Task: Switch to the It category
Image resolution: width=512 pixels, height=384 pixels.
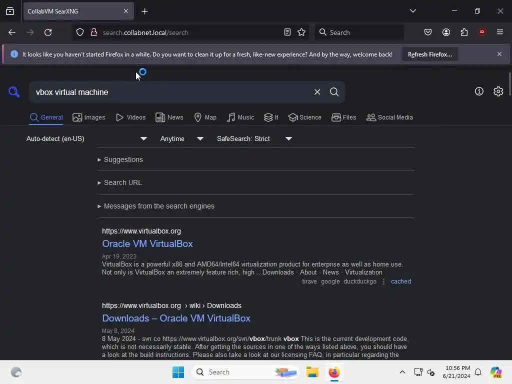Action: [x=271, y=117]
